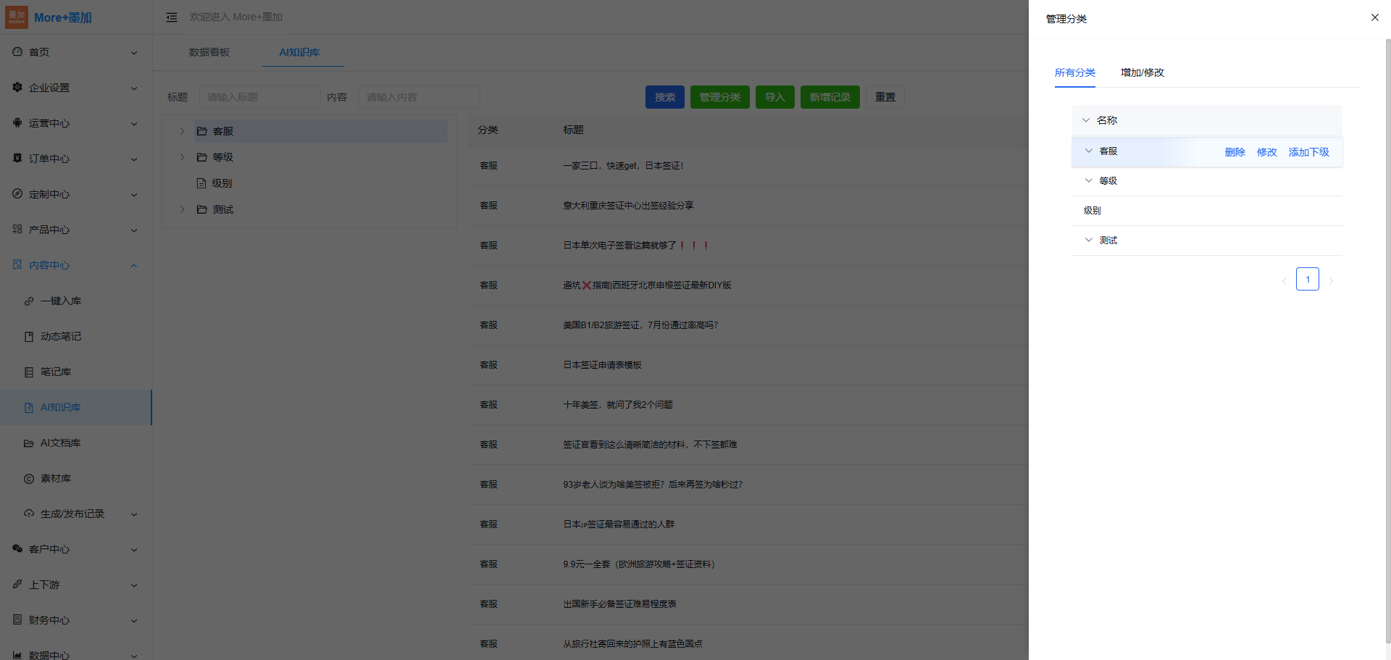Expand the 等级 row in category table
Viewport: 1391px width, 660px height.
click(x=1088, y=180)
